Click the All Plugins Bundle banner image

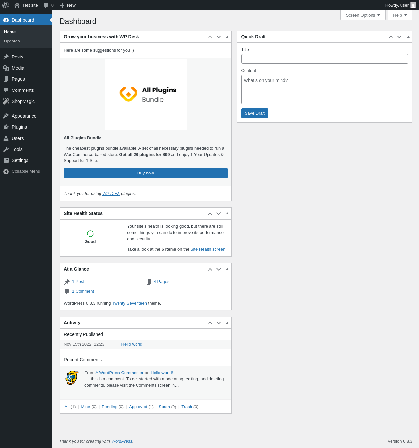pyautogui.click(x=146, y=95)
